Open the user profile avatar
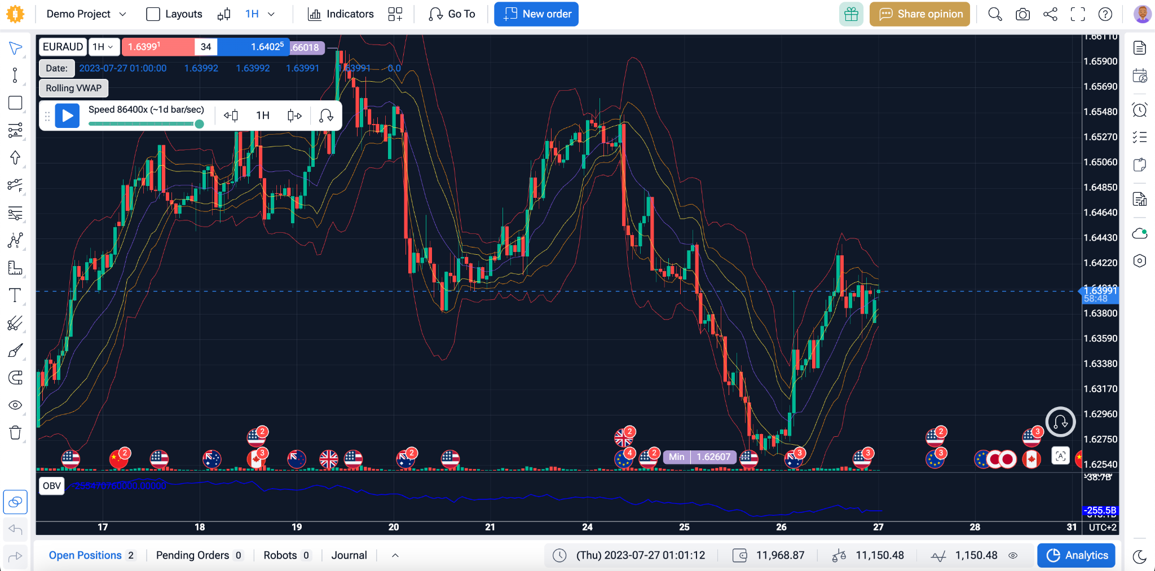 click(x=1143, y=14)
